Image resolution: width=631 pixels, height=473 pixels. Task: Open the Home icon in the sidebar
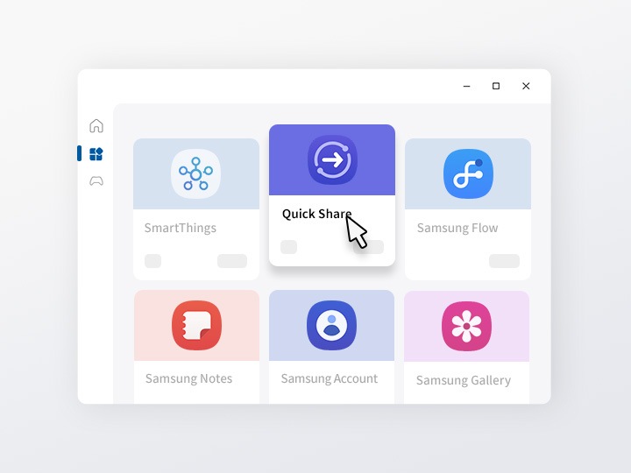[x=96, y=125]
